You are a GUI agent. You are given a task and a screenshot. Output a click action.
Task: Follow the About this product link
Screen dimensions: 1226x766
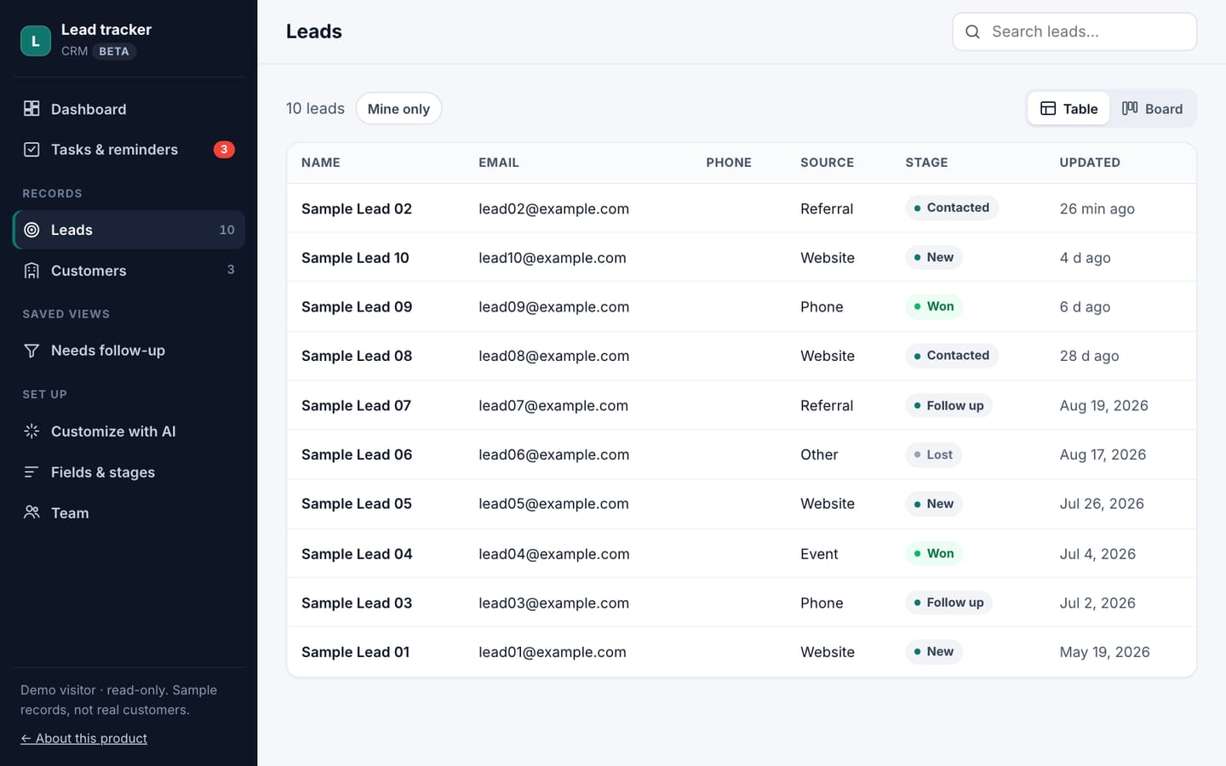tap(83, 738)
